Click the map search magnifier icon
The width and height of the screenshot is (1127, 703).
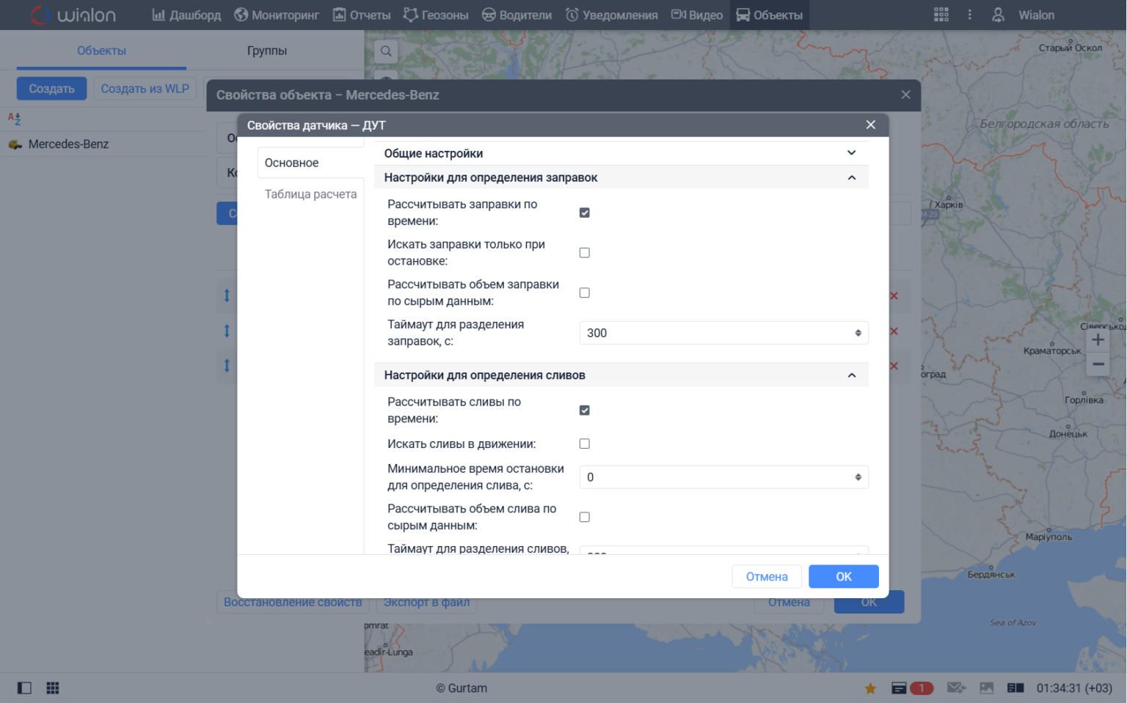coord(386,51)
